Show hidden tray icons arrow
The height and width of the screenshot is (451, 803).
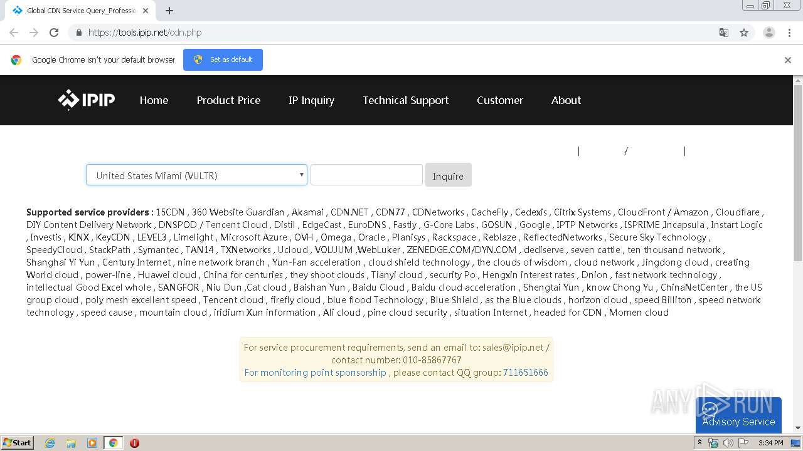(700, 442)
